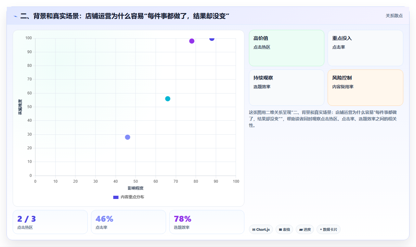The width and height of the screenshot is (416, 247).
Task: Click the 46% 点击率 stat card
Action: [x=128, y=222]
